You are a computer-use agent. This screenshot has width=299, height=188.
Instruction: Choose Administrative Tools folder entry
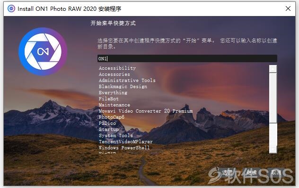tap(127, 80)
